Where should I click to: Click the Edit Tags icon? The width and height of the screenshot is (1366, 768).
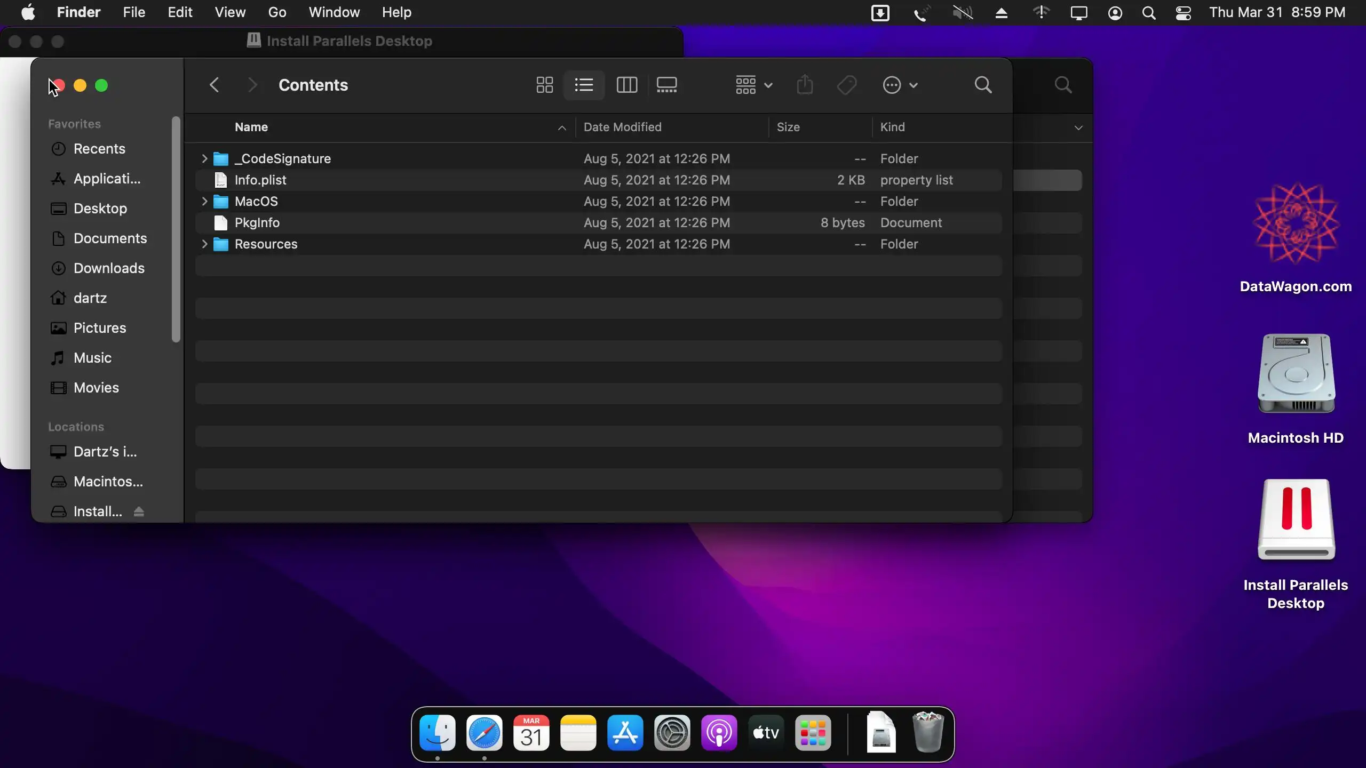coord(846,85)
